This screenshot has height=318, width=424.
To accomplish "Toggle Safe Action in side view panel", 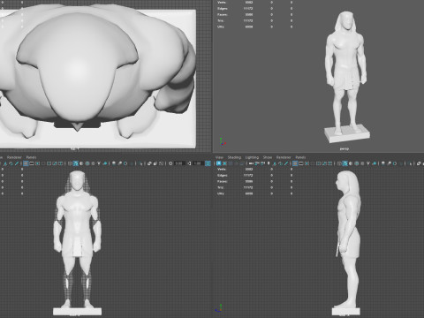I will click(x=324, y=163).
